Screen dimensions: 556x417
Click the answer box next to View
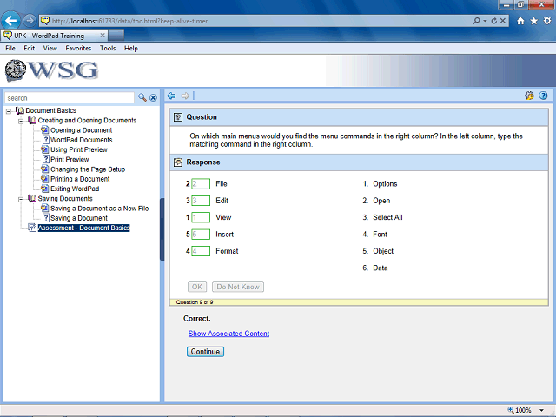(201, 217)
